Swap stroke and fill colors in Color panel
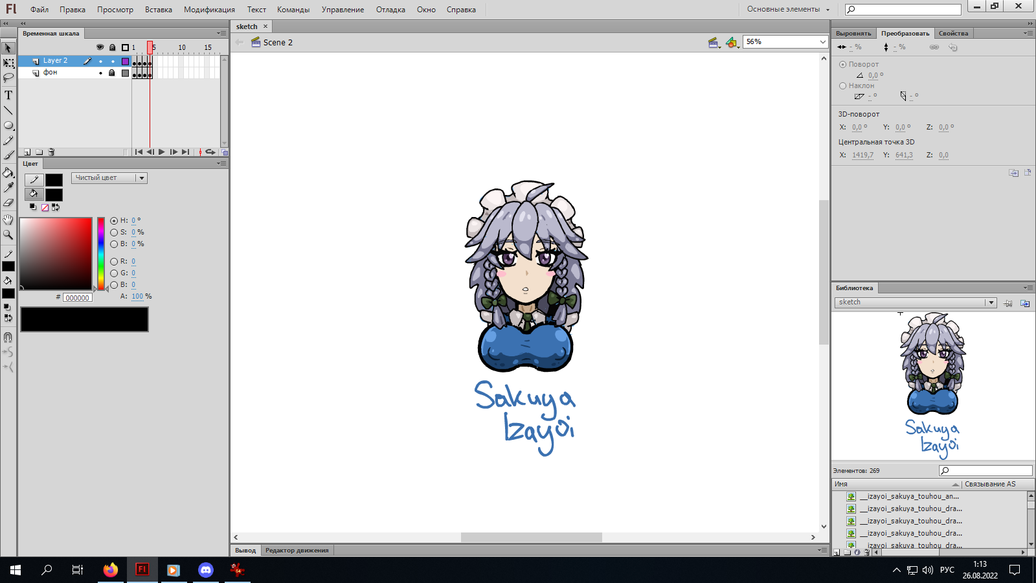This screenshot has height=583, width=1036. pos(56,207)
